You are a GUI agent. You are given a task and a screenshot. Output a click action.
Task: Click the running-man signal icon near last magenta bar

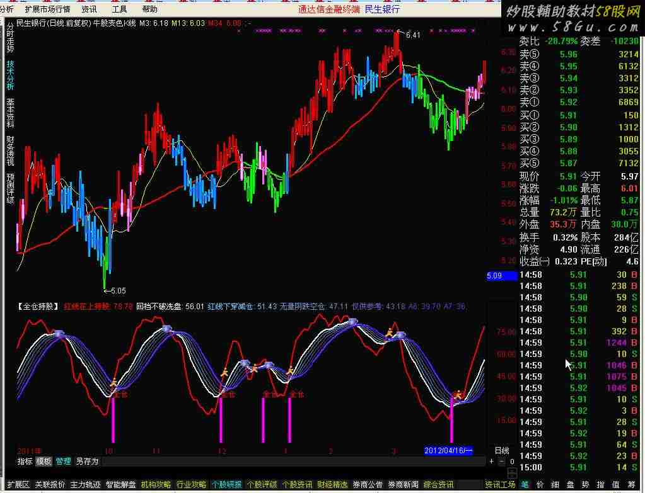pyautogui.click(x=458, y=394)
